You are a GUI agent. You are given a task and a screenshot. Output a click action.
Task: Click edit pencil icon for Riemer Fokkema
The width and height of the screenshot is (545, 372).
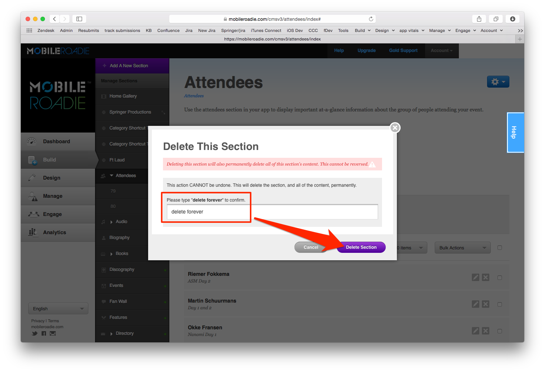tap(475, 277)
